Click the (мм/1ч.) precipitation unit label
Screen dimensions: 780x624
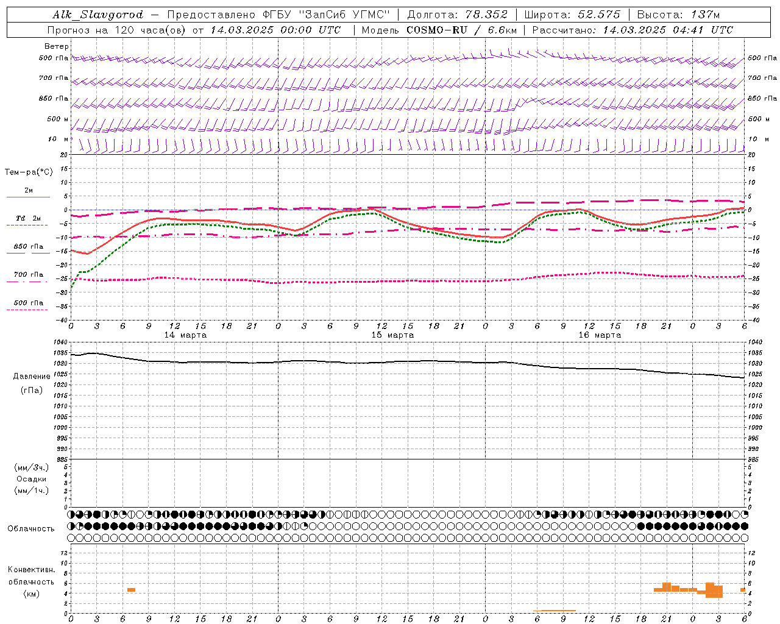pyautogui.click(x=31, y=491)
